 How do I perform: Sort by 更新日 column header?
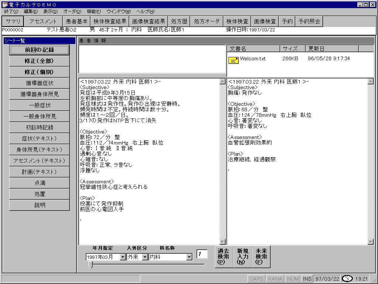pyautogui.click(x=331, y=49)
